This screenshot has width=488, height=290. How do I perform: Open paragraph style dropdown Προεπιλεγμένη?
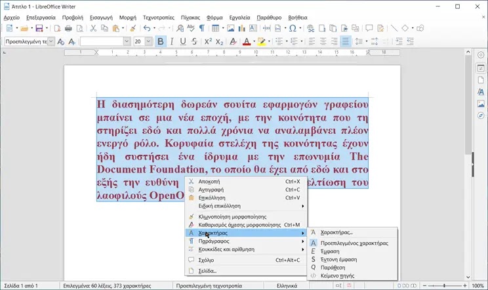pos(51,41)
